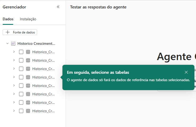Close the green 'selecione as tabelas' tooltip
Viewport: 196px width, 127px height.
click(x=186, y=72)
